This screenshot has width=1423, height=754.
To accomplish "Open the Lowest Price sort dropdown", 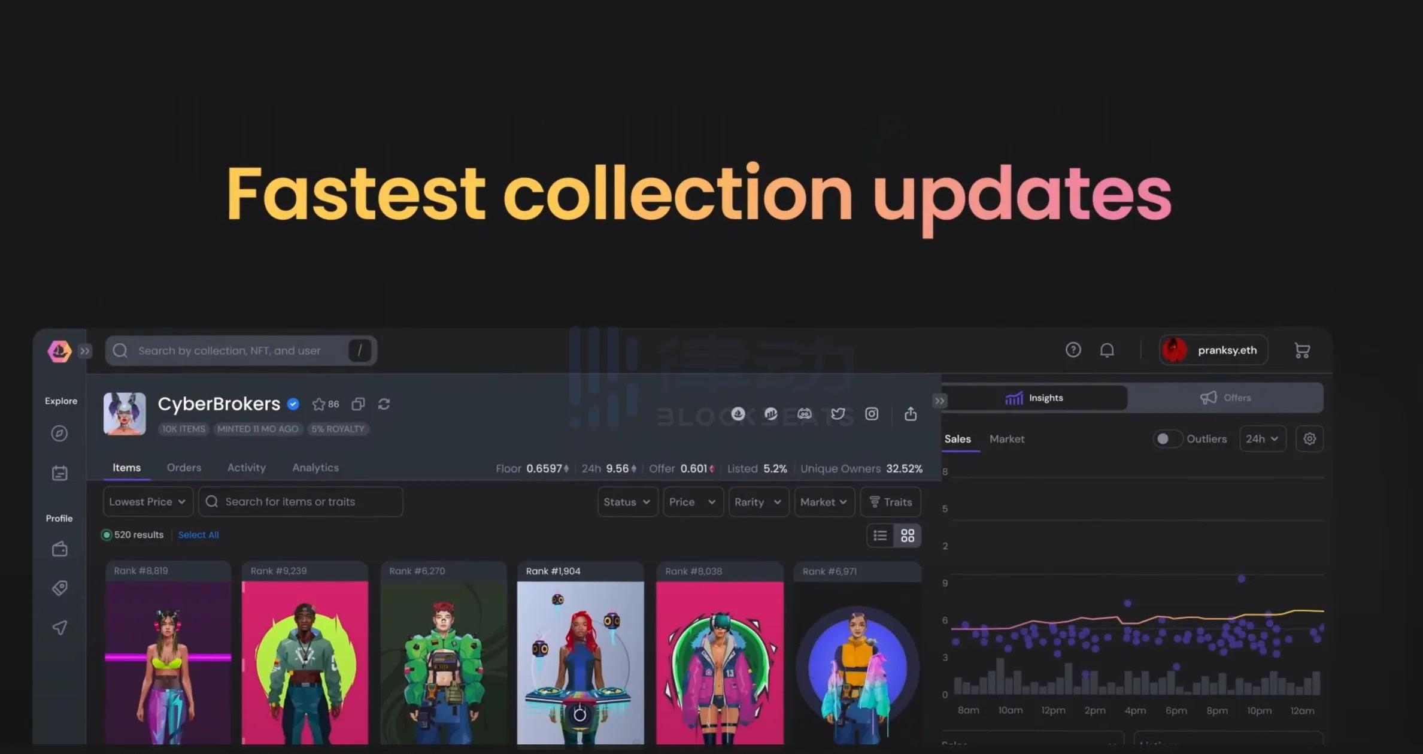I will point(148,502).
